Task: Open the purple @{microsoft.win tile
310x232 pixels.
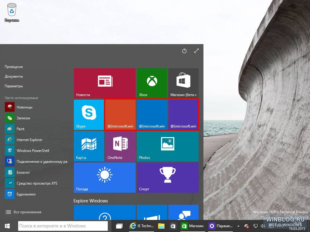Action: coord(183,114)
